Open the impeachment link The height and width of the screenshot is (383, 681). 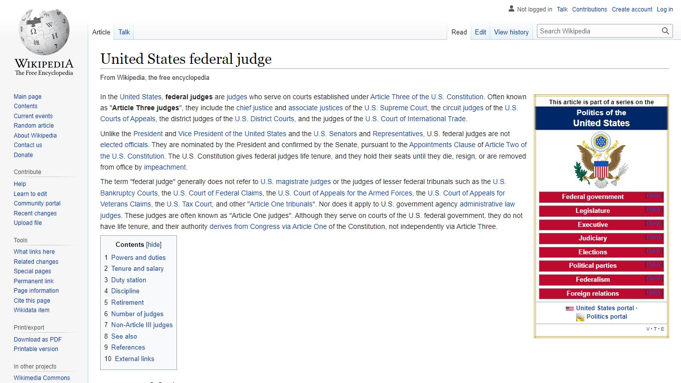[x=165, y=168]
